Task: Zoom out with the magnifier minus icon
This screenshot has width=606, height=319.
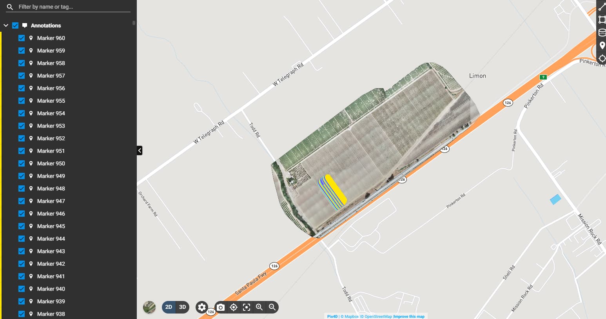Action: click(x=272, y=307)
